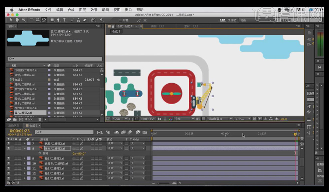Viewport: 329px width, 192px height.
Task: Select the Puppet Pin tool
Action: pos(101,20)
